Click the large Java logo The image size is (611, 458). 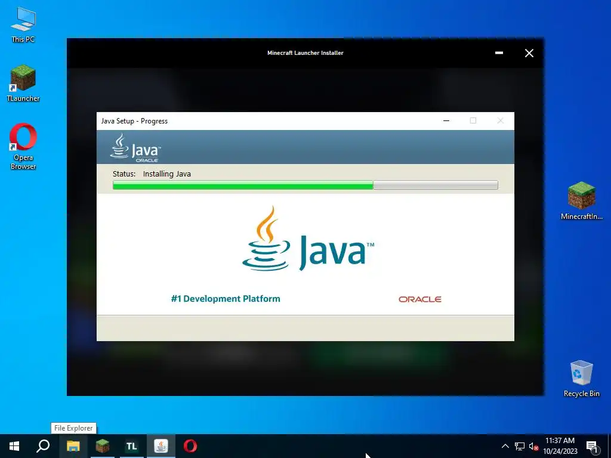click(x=308, y=239)
